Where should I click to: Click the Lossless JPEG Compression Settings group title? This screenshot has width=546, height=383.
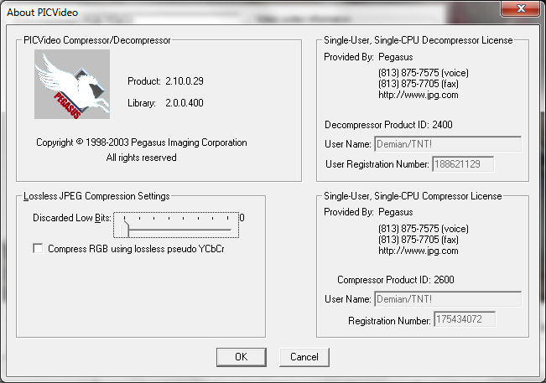coord(96,196)
